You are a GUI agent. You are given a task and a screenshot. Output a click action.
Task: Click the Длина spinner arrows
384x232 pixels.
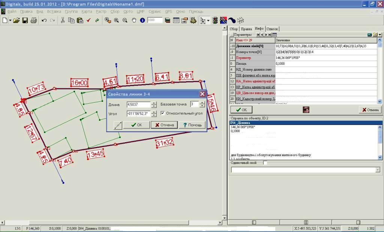154,104
